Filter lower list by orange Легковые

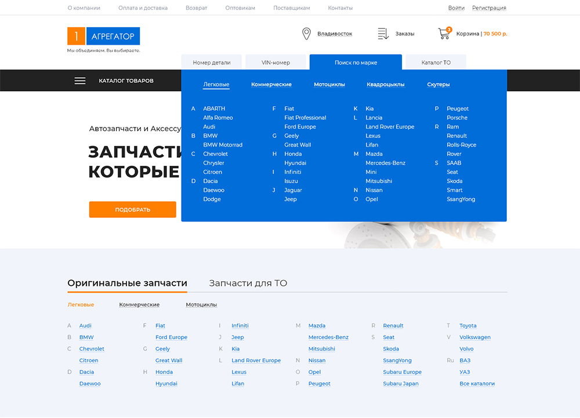point(81,304)
